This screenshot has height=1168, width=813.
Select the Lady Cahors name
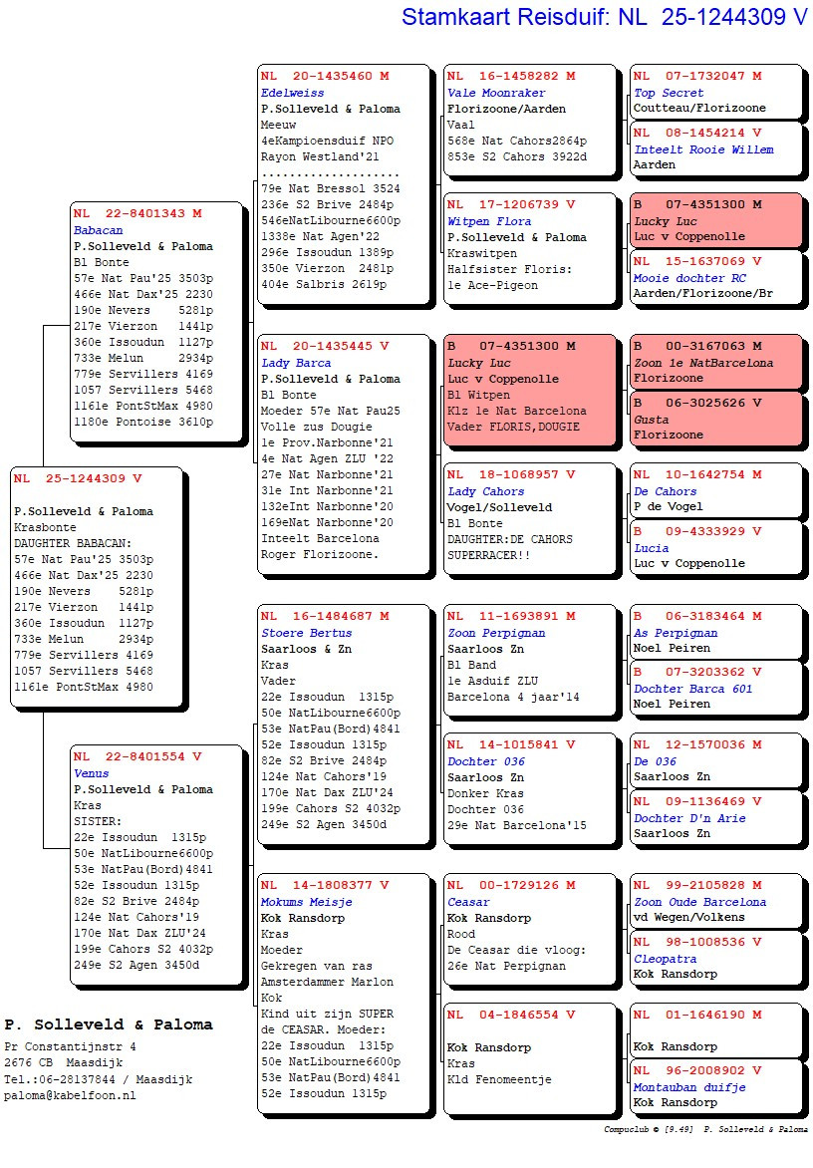coord(486,491)
